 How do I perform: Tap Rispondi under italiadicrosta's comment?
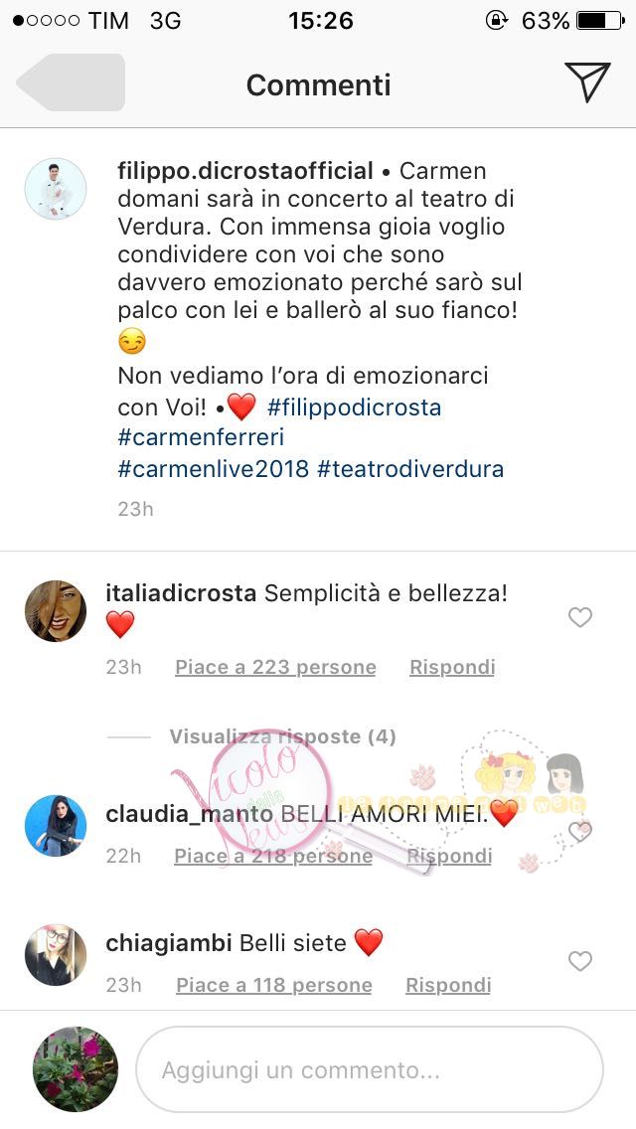pyautogui.click(x=452, y=668)
